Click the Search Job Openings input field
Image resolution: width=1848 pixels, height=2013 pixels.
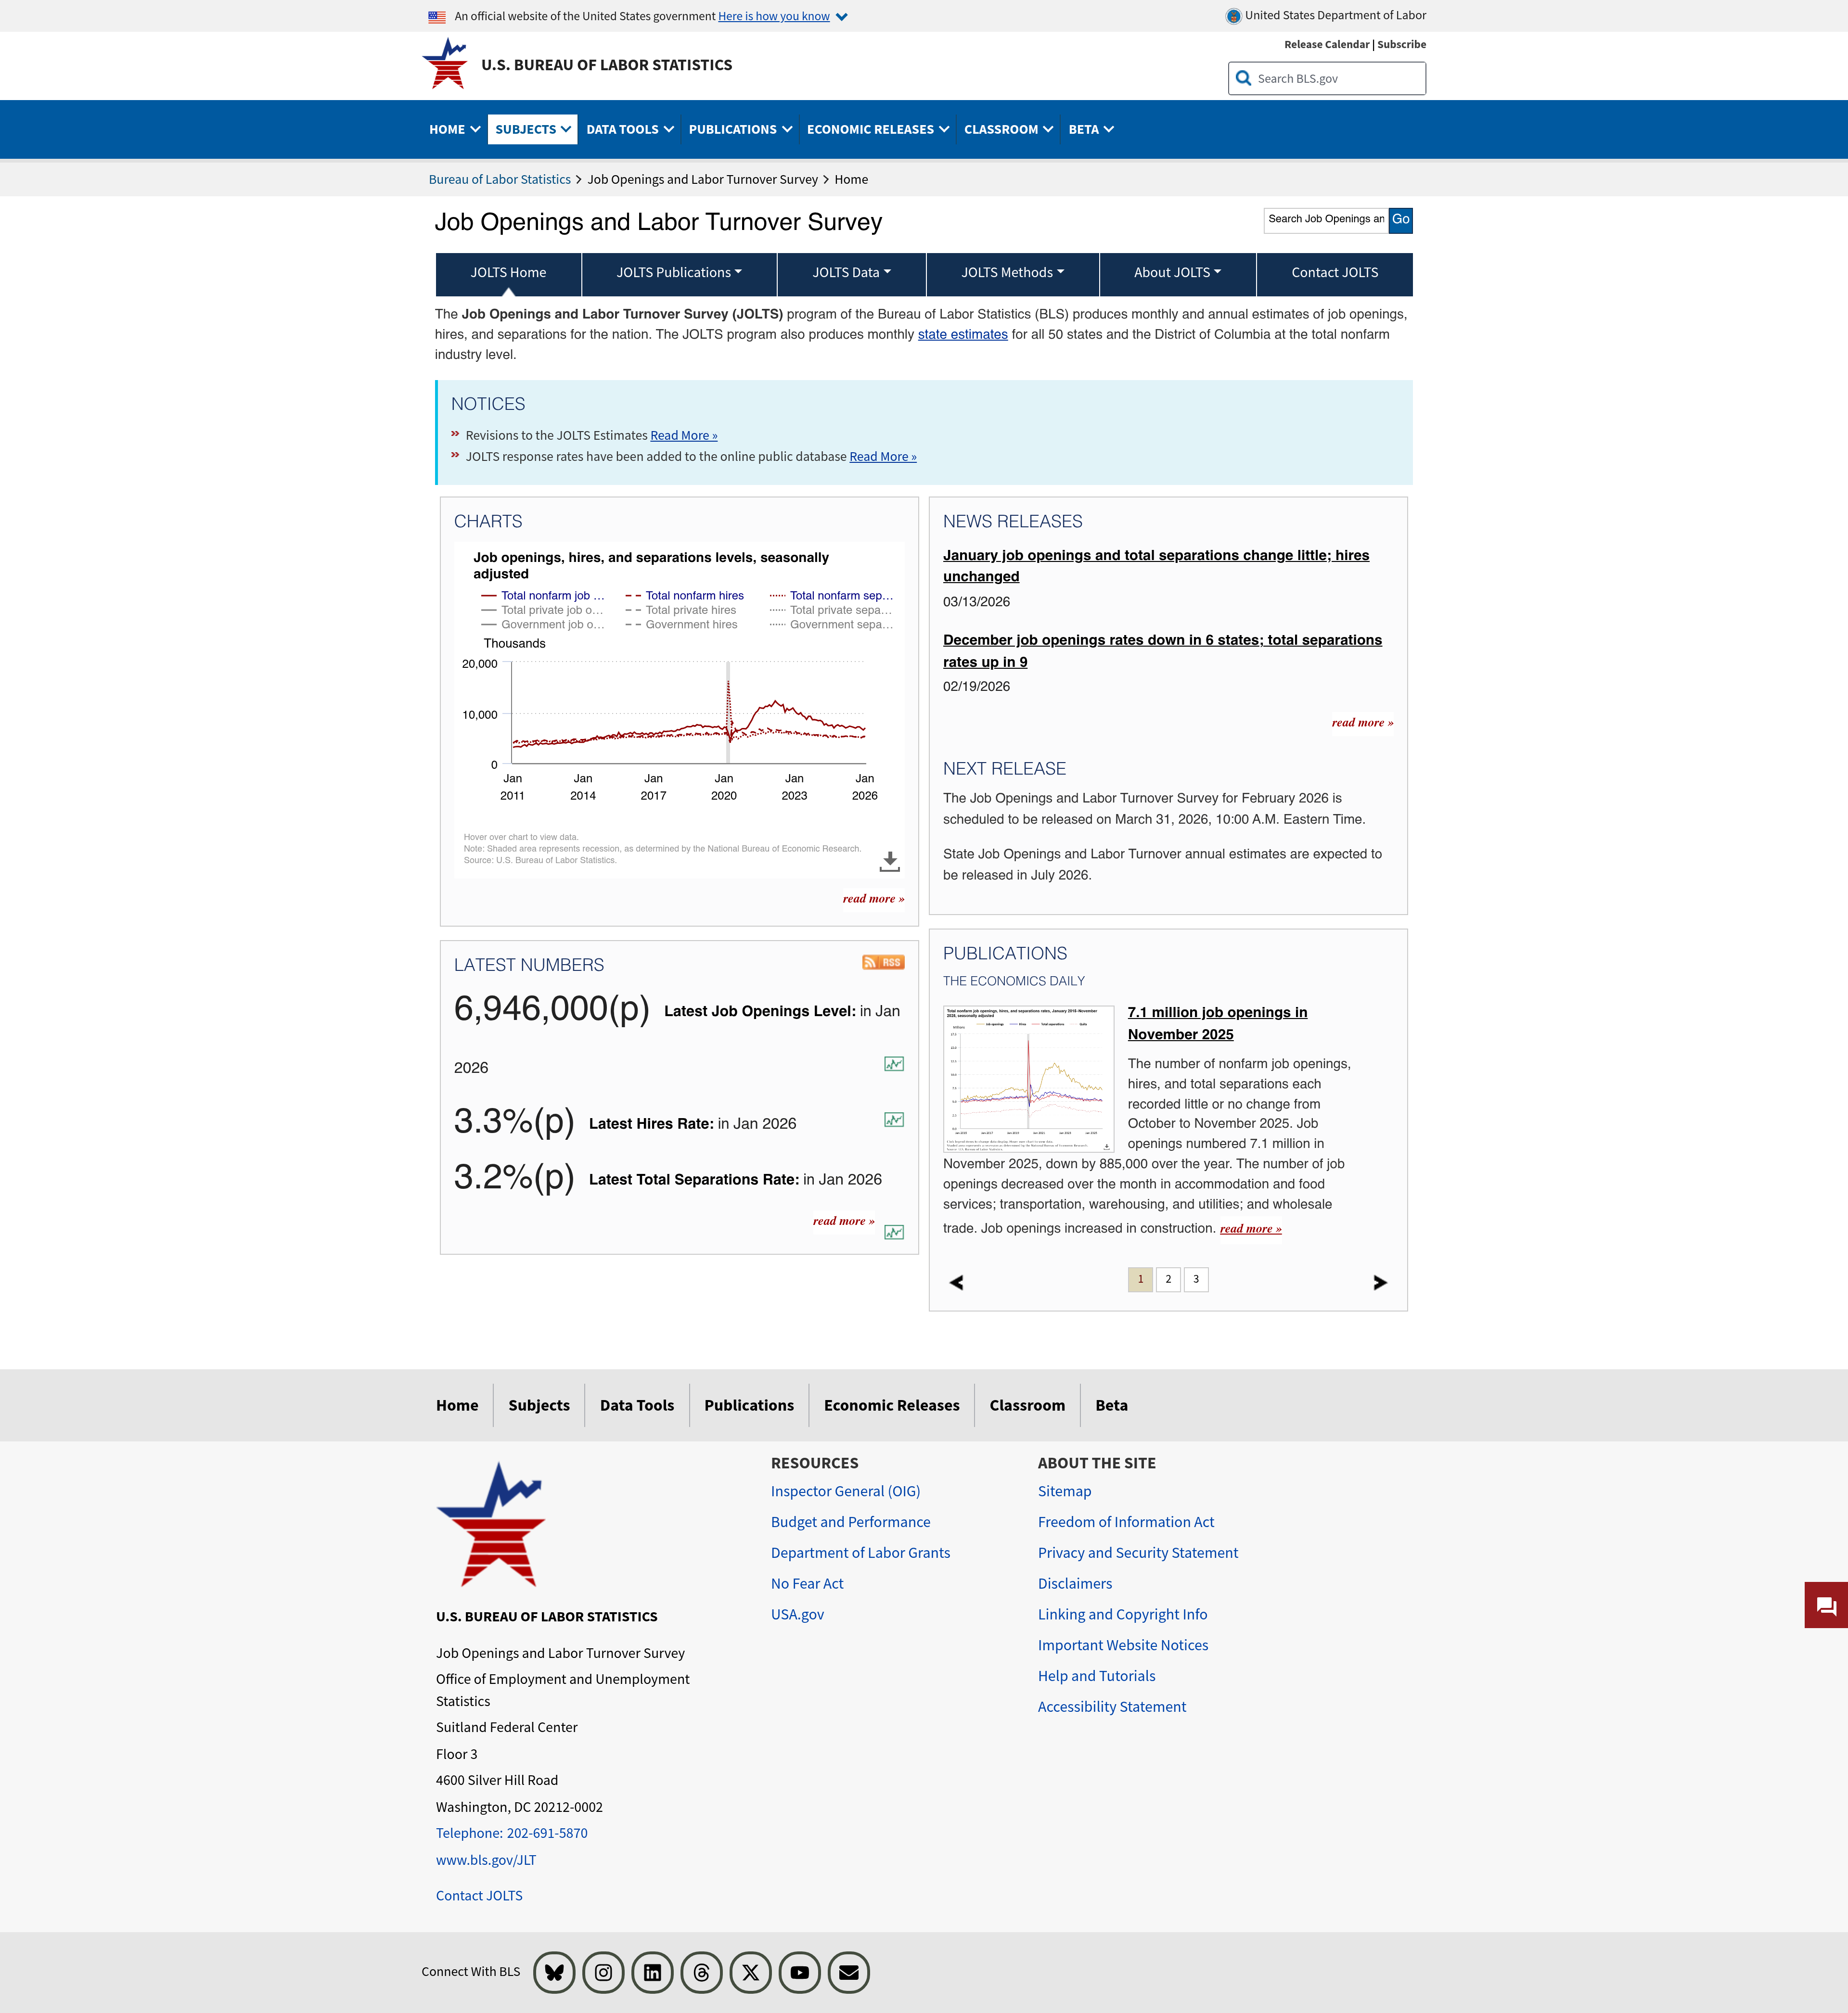pos(1326,220)
